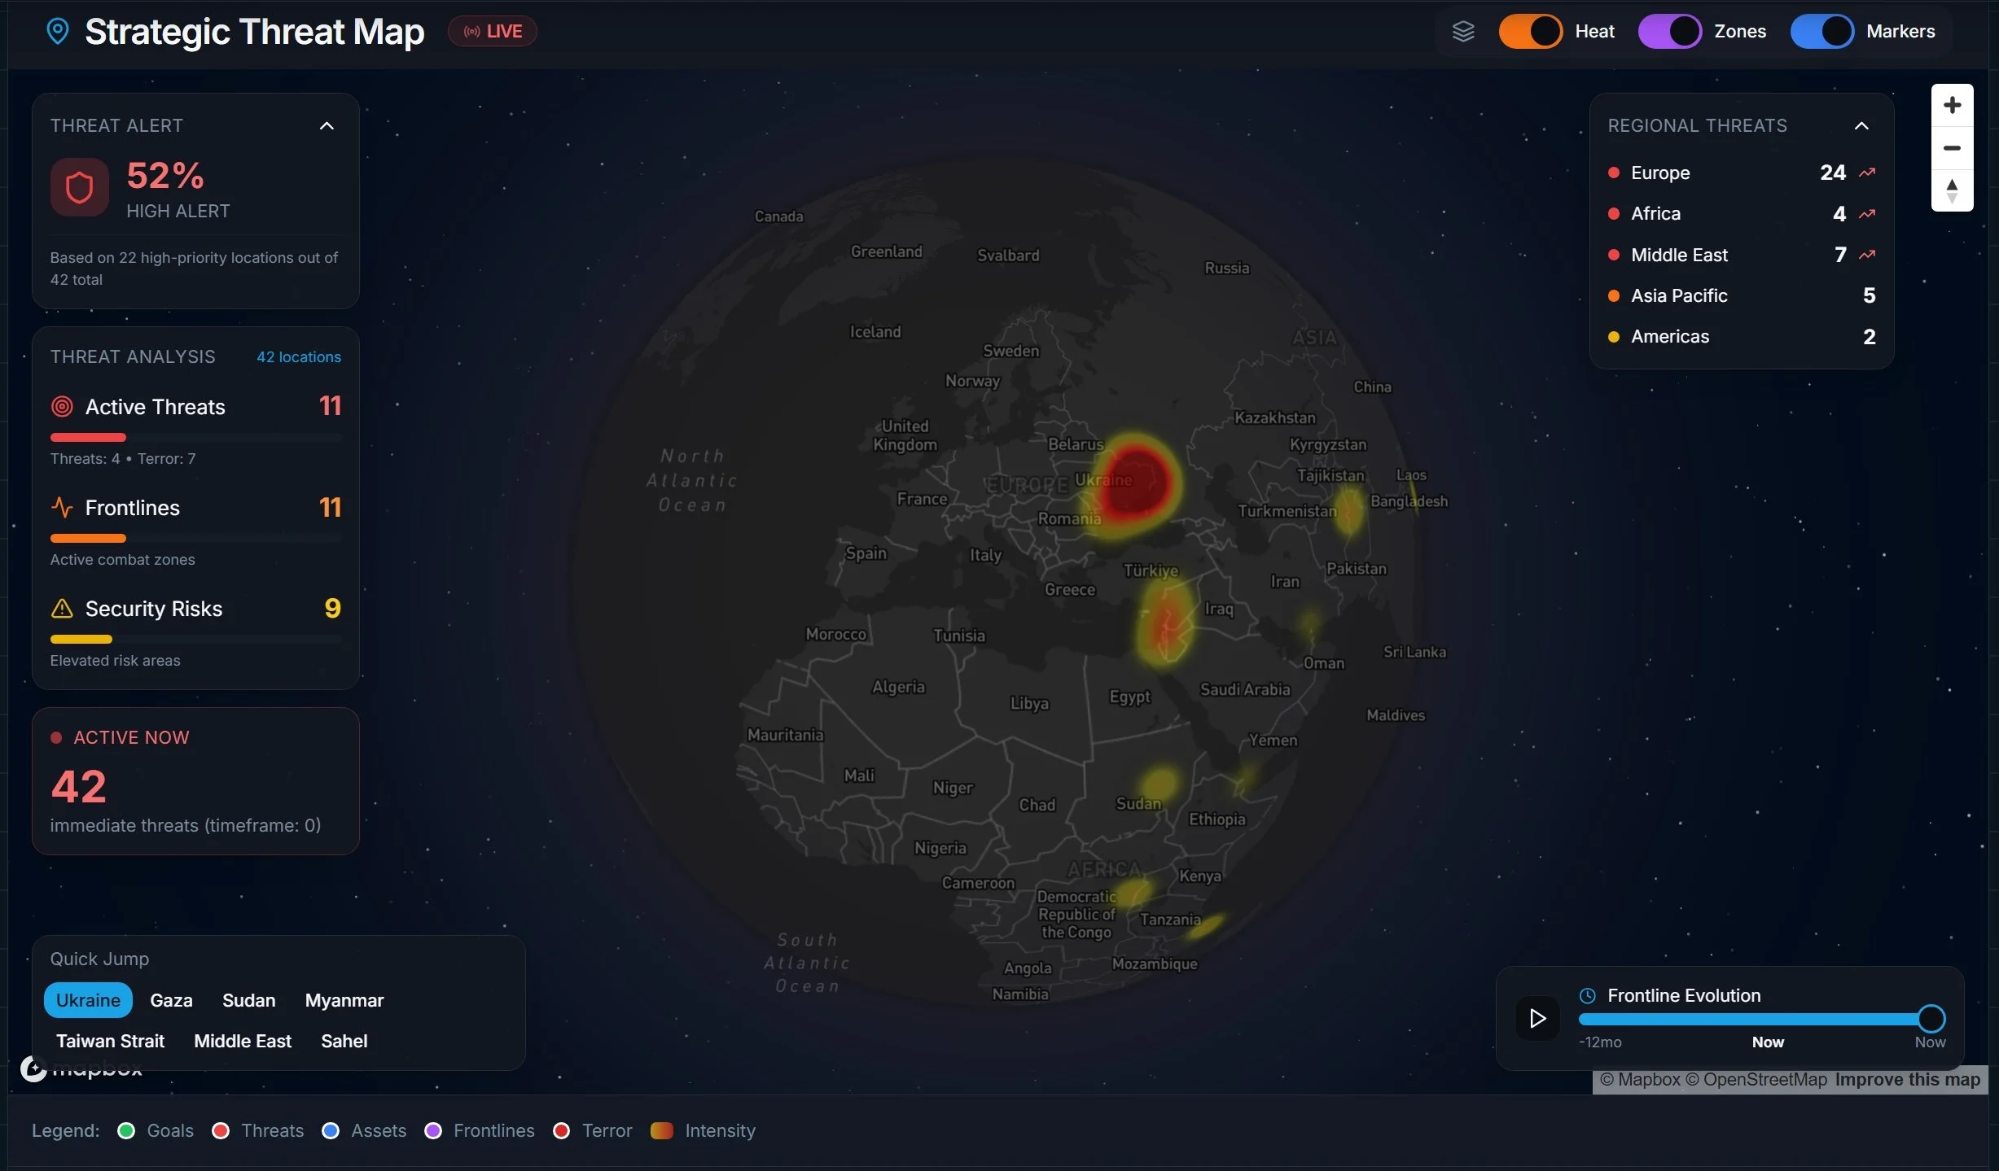1999x1171 pixels.
Task: Play the Frontline Evolution animation
Action: (1537, 1018)
